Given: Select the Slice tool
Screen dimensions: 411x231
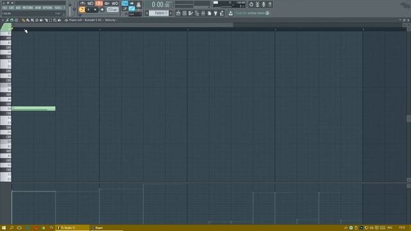Looking at the screenshot, I should [x=46, y=20].
